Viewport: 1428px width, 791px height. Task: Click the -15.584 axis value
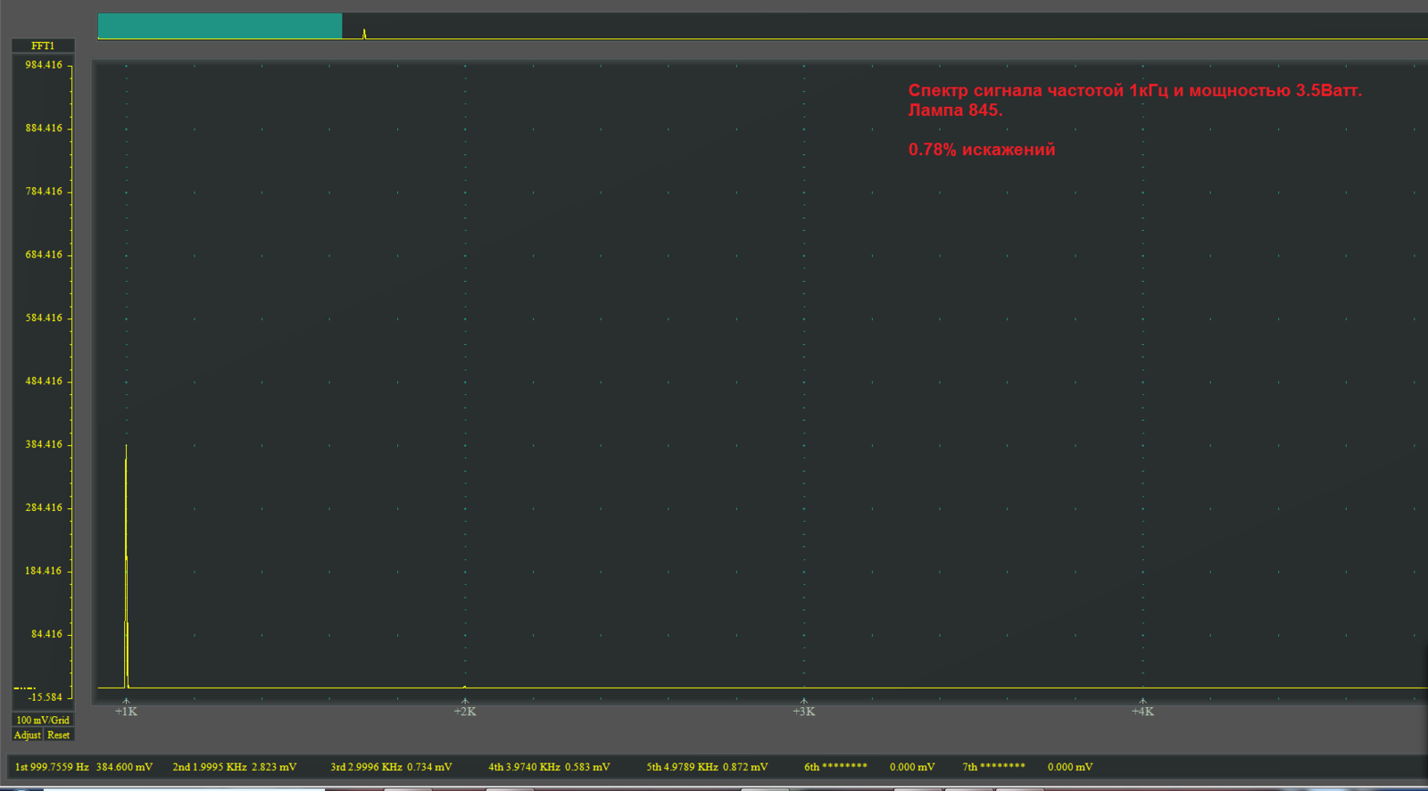tap(45, 697)
